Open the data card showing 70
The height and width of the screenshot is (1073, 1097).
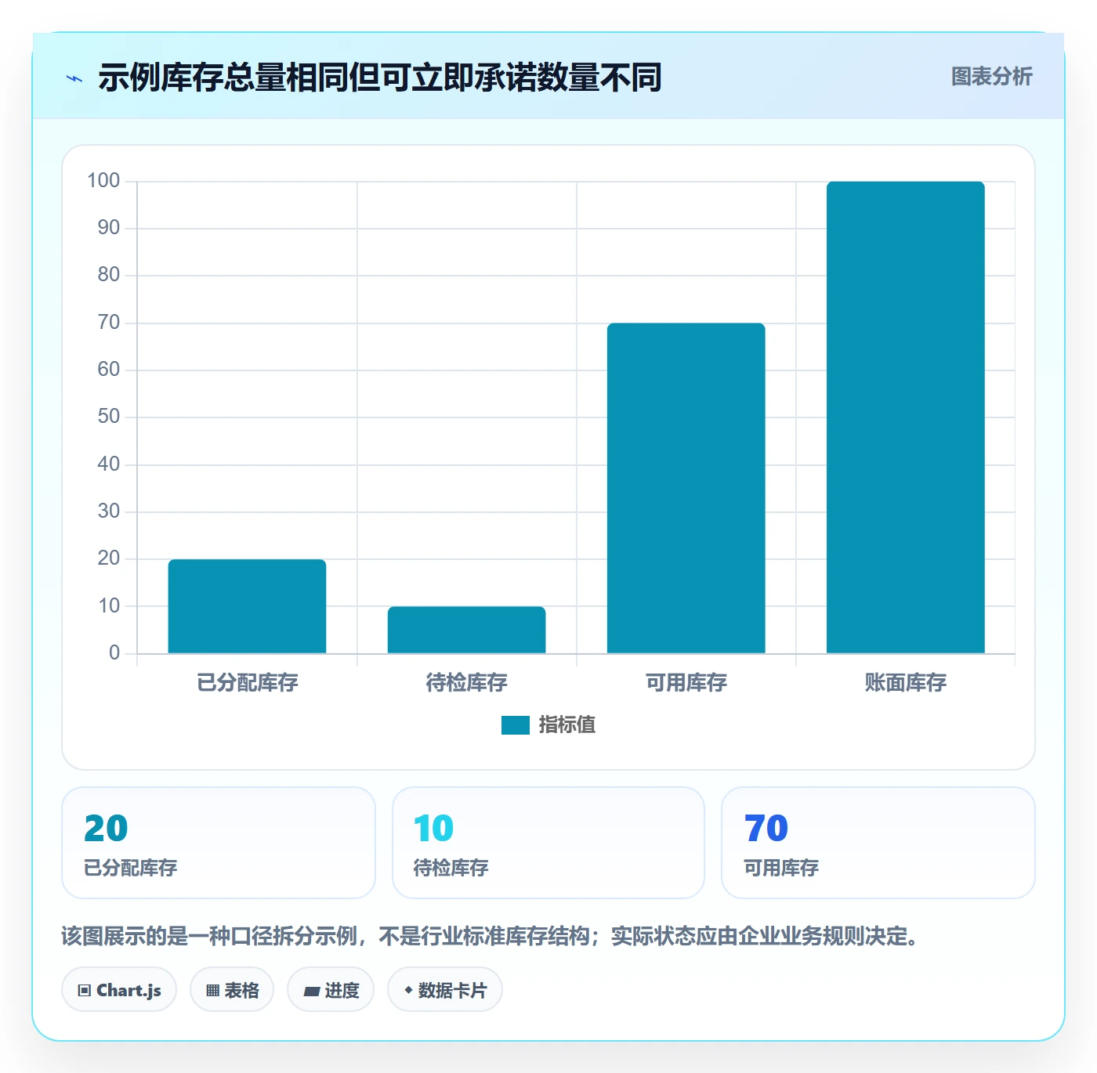pyautogui.click(x=878, y=843)
